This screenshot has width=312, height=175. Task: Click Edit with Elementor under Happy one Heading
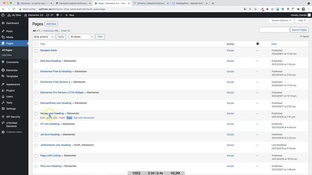[x=84, y=118]
